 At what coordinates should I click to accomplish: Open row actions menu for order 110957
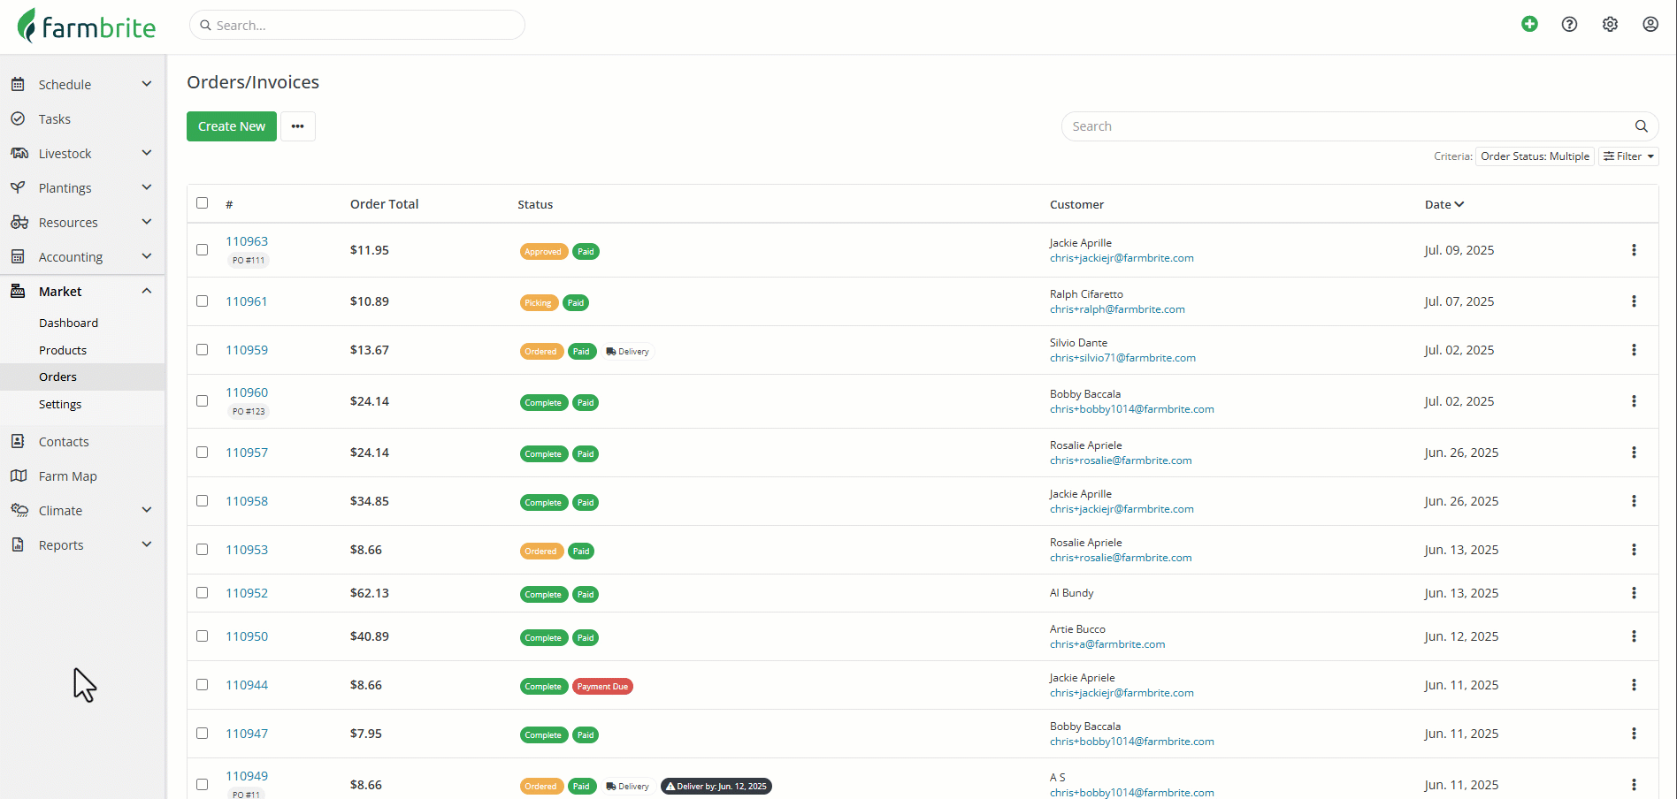click(1634, 453)
